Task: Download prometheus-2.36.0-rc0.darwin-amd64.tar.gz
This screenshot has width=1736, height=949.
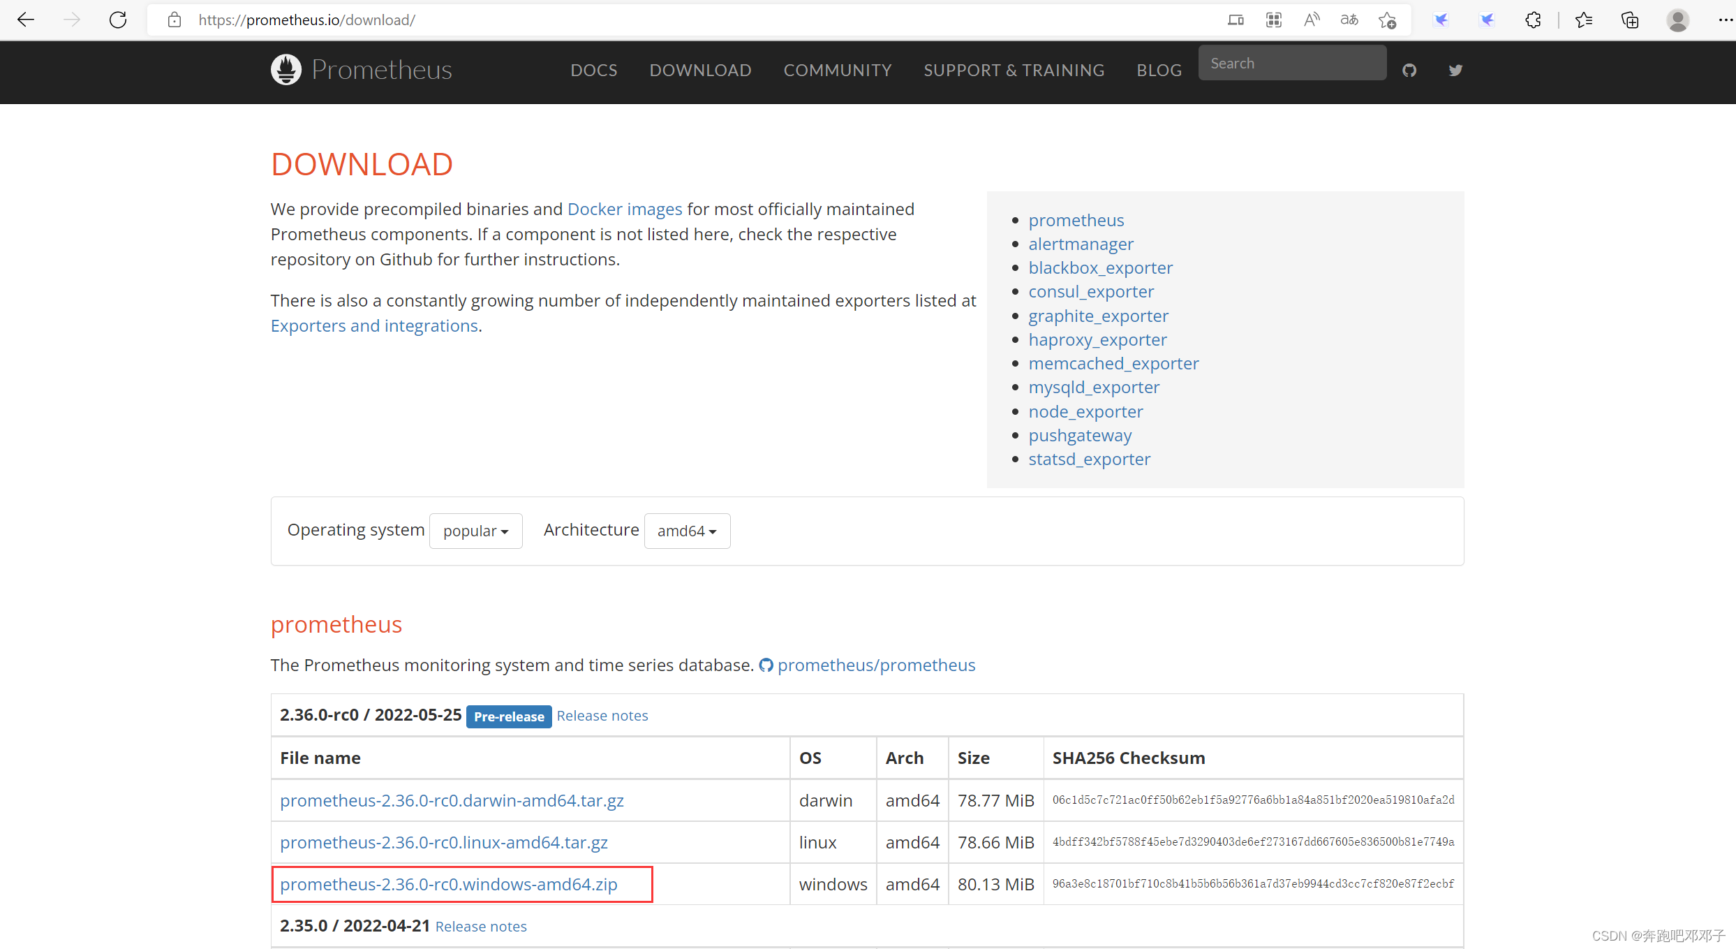Action: 452,800
